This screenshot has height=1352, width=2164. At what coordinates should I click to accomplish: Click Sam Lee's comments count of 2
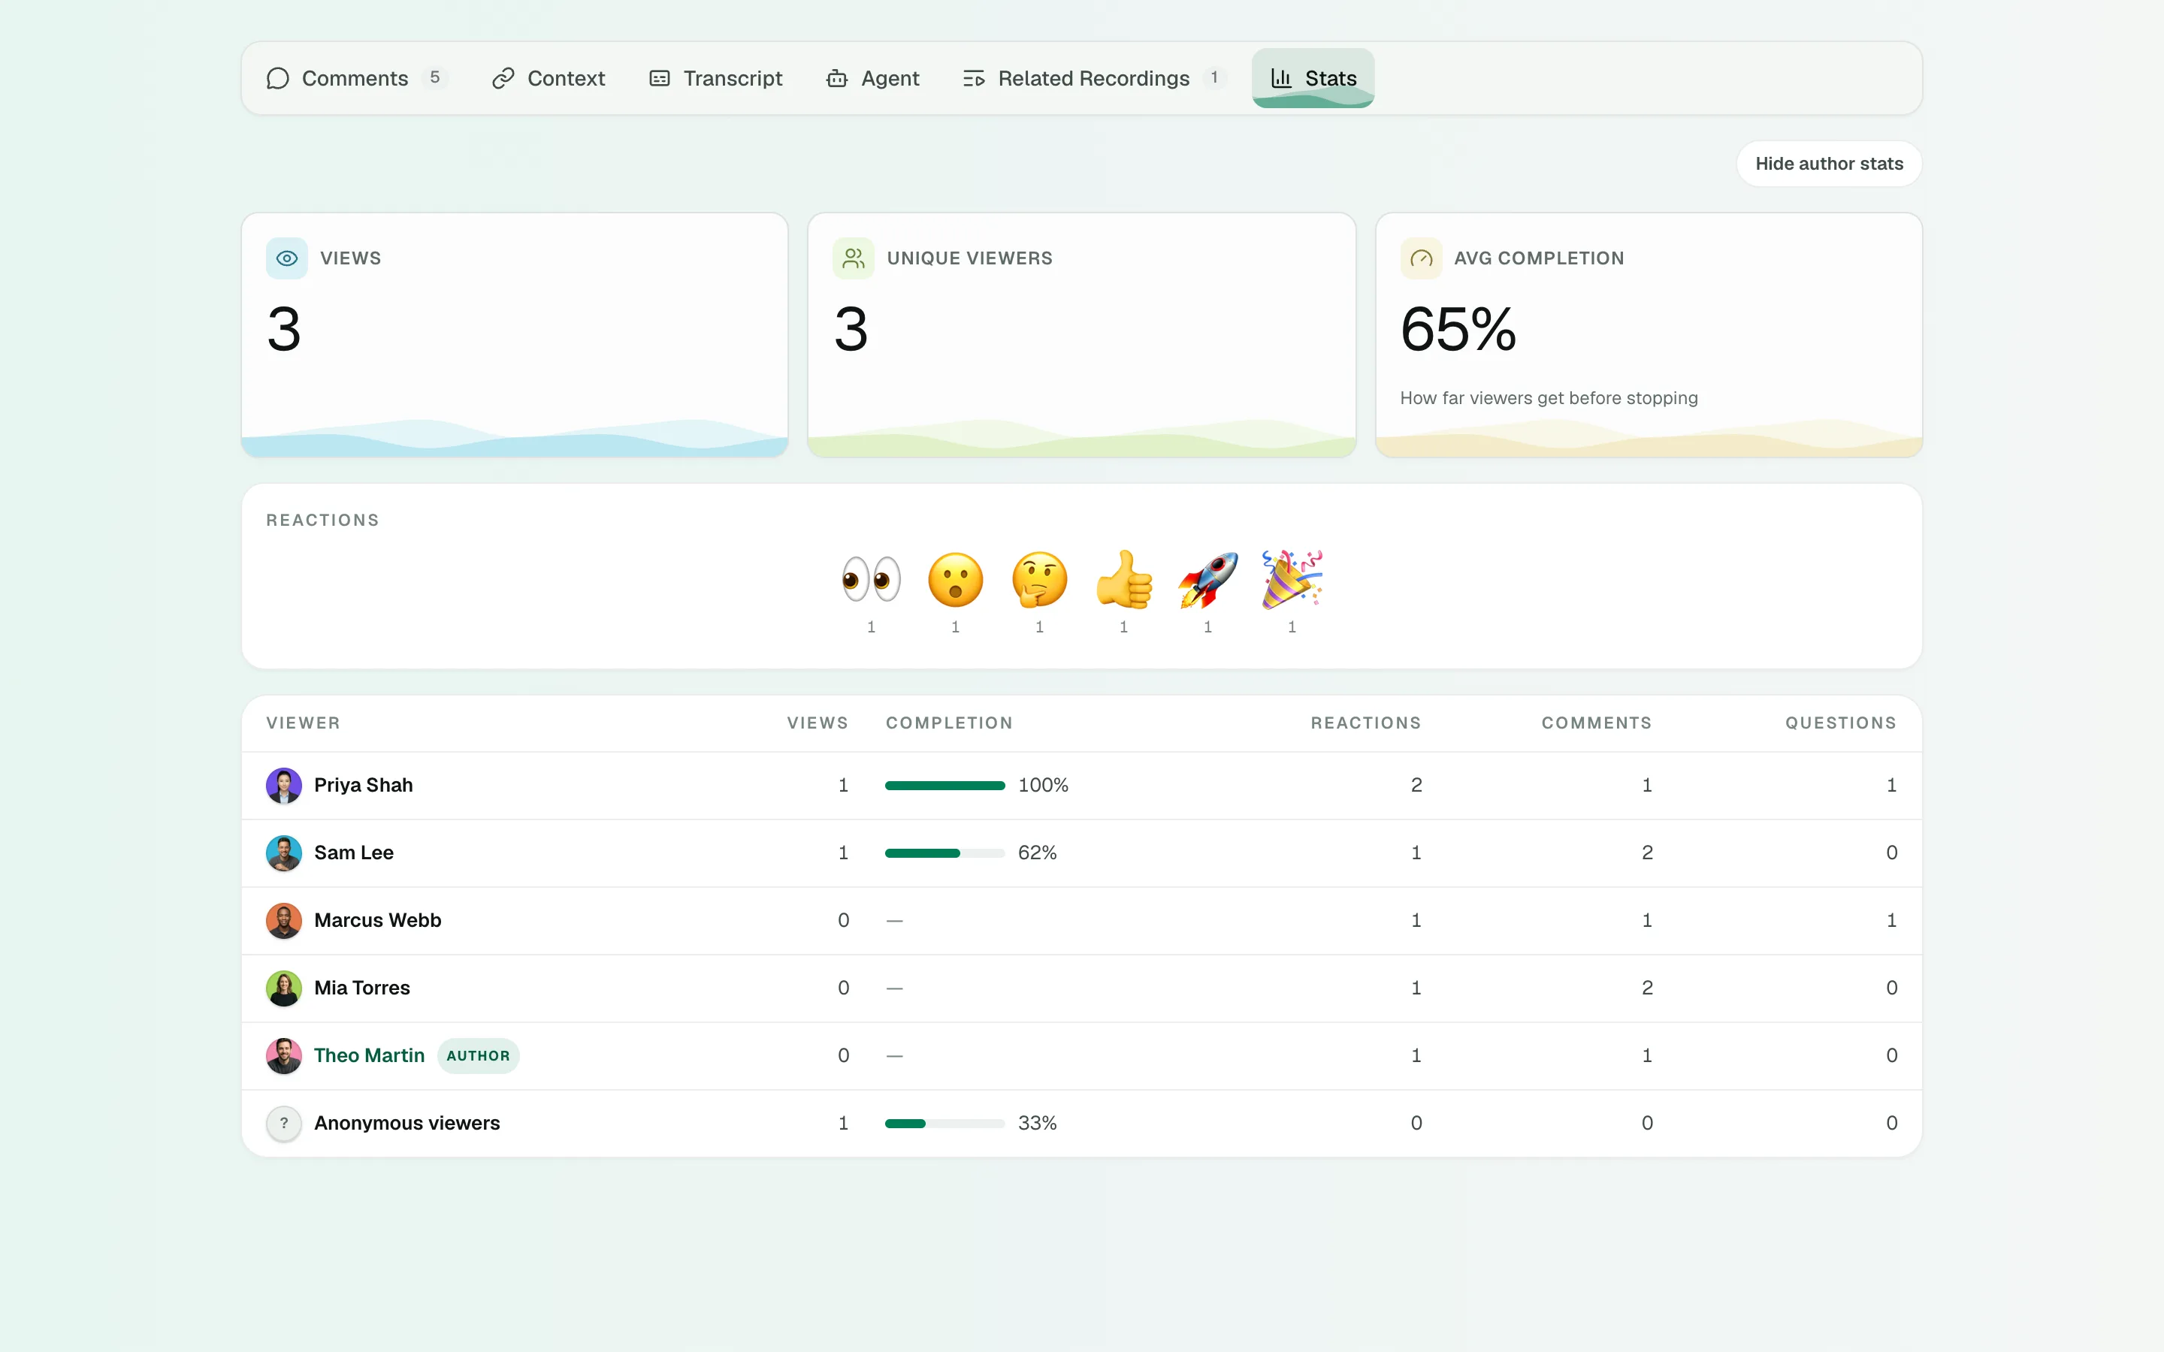point(1646,853)
